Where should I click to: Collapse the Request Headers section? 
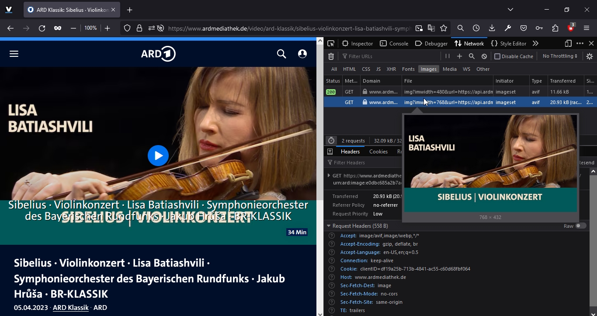pos(329,226)
